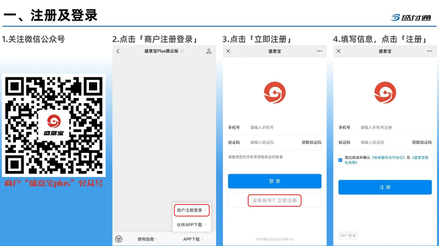Tap the keyboard icon beside 使用指南

tap(119, 239)
